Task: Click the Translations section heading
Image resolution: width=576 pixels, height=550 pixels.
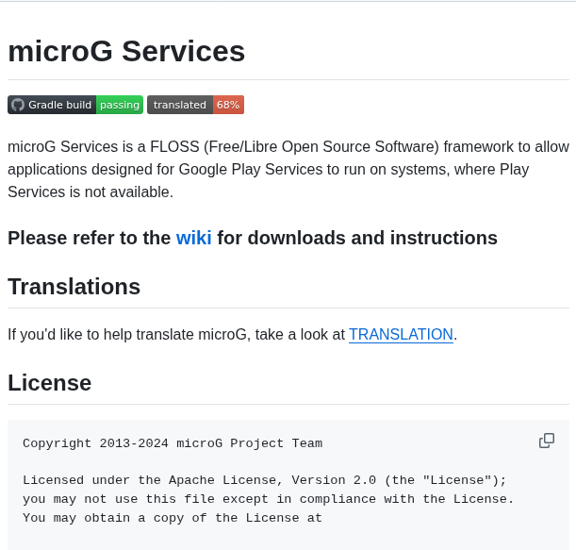Action: pos(74,287)
